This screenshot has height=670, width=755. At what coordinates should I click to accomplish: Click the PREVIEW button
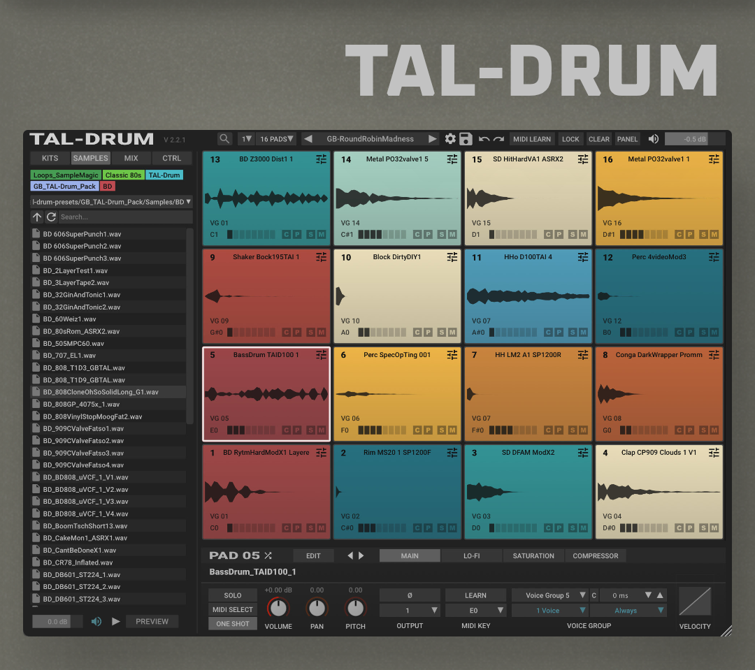152,621
